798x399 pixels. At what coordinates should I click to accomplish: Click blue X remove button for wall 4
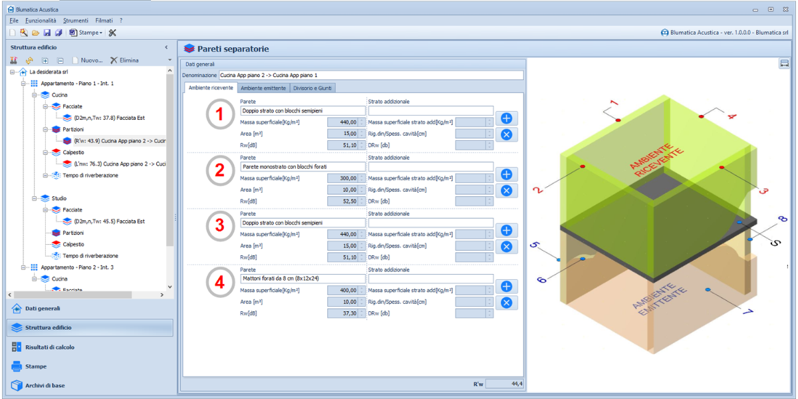506,303
